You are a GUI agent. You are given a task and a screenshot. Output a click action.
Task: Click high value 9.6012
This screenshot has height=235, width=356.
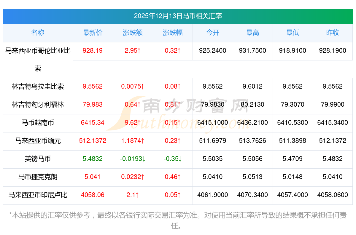(x=252, y=87)
